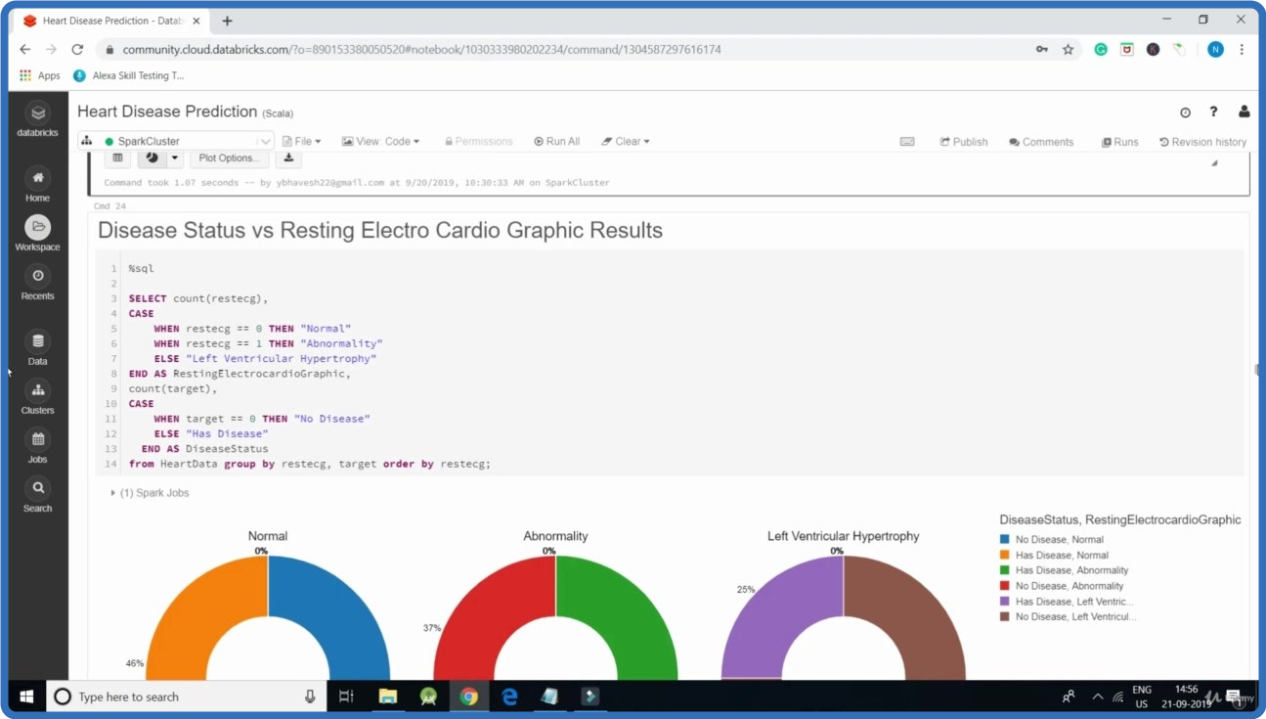Show keyboard shortcuts icon
Screen dimensions: 1266x719
[x=907, y=142]
